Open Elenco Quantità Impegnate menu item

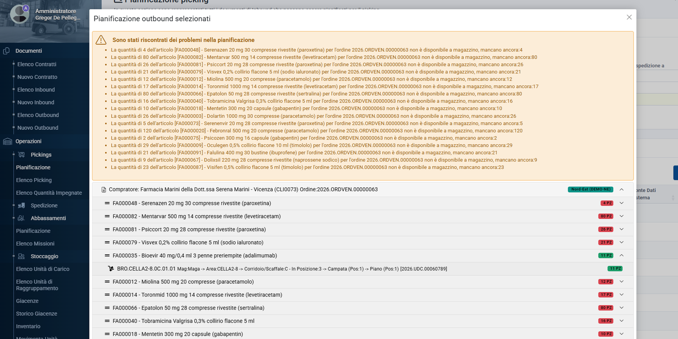[x=49, y=193]
